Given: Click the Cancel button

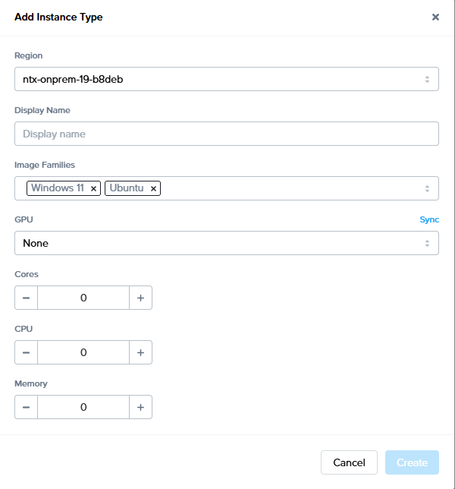Looking at the screenshot, I should point(349,462).
